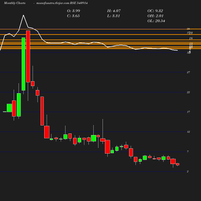Click the tallest red candlestick
This screenshot has height=201, width=201.
[x=28, y=56]
